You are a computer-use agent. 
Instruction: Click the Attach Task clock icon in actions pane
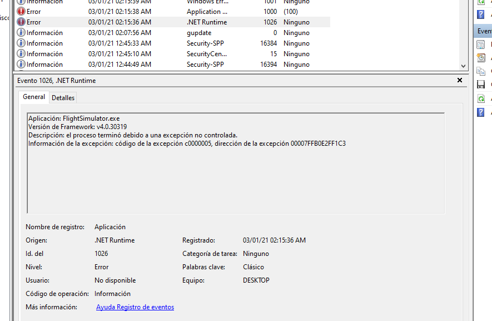(x=481, y=58)
